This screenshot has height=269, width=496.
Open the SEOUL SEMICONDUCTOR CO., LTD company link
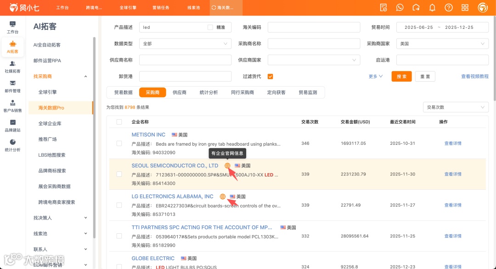[175, 165]
